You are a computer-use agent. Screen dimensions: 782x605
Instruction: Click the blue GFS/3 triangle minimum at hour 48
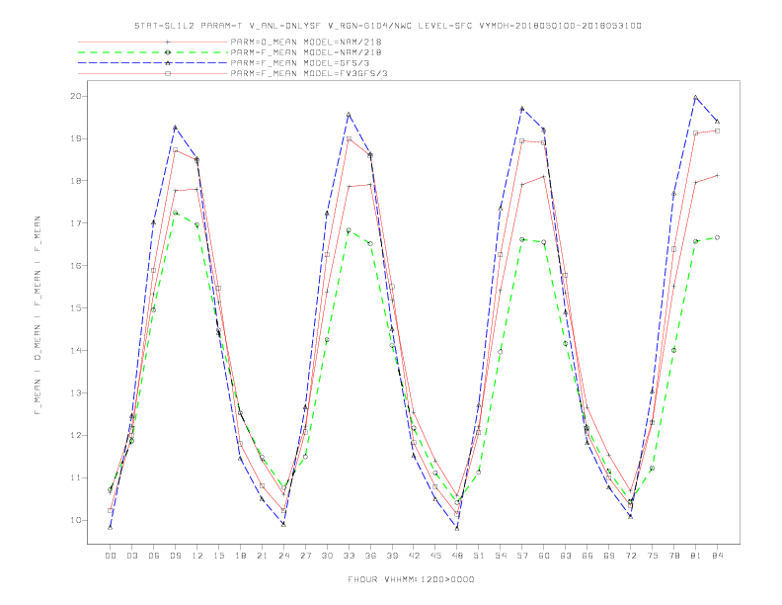[457, 528]
